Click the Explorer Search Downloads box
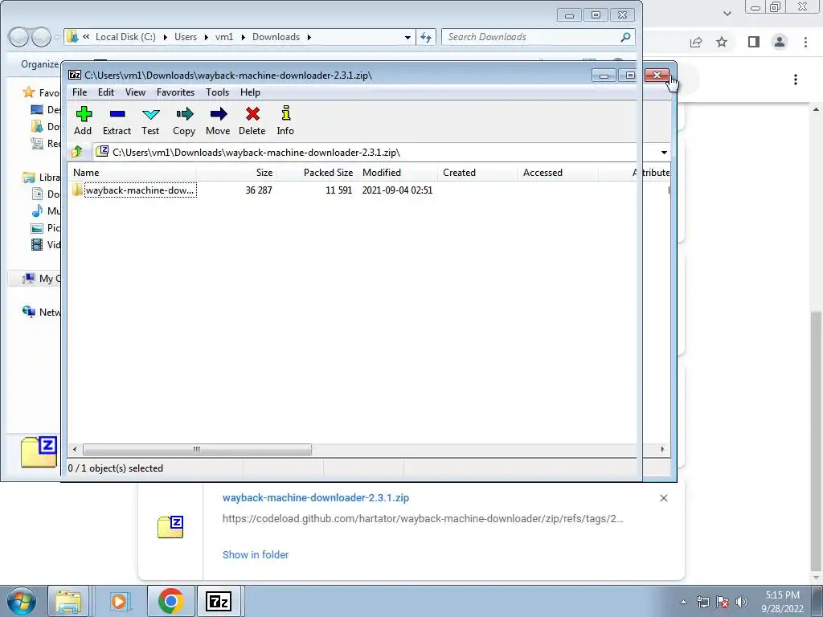The image size is (823, 617). [538, 37]
